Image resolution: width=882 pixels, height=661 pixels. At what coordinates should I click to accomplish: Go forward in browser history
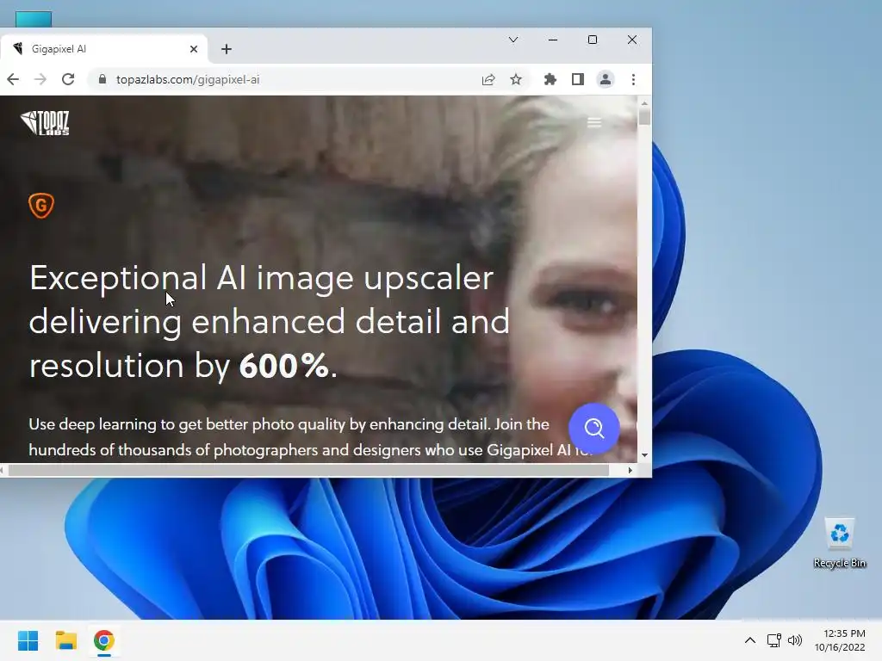pos(40,79)
